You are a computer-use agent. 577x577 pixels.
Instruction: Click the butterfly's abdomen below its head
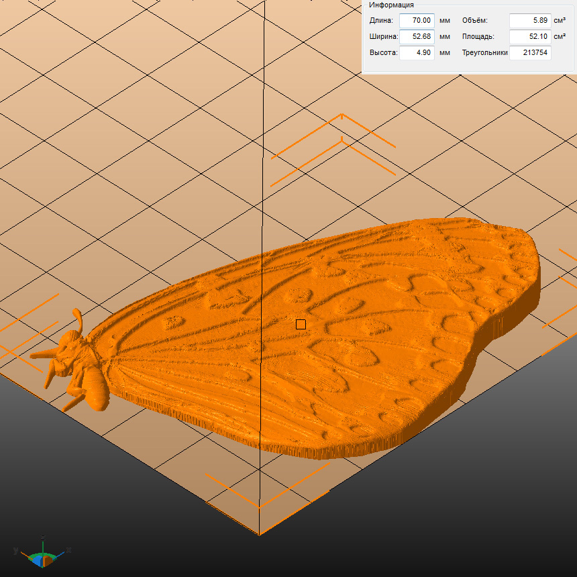94,389
